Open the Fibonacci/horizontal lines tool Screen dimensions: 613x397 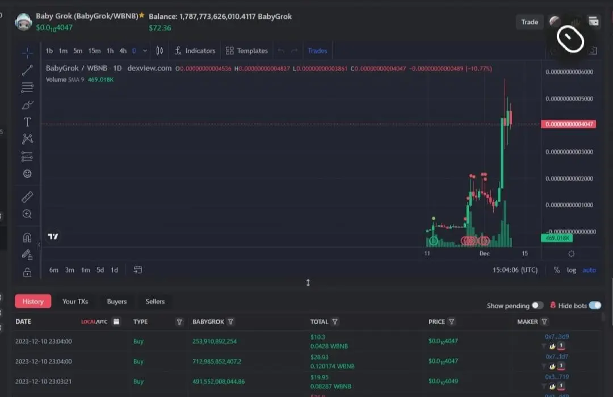(27, 87)
